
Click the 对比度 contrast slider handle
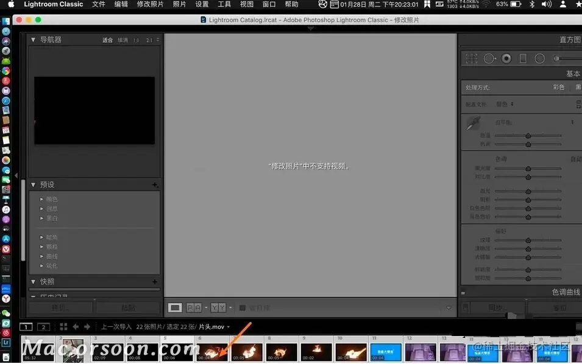(528, 177)
